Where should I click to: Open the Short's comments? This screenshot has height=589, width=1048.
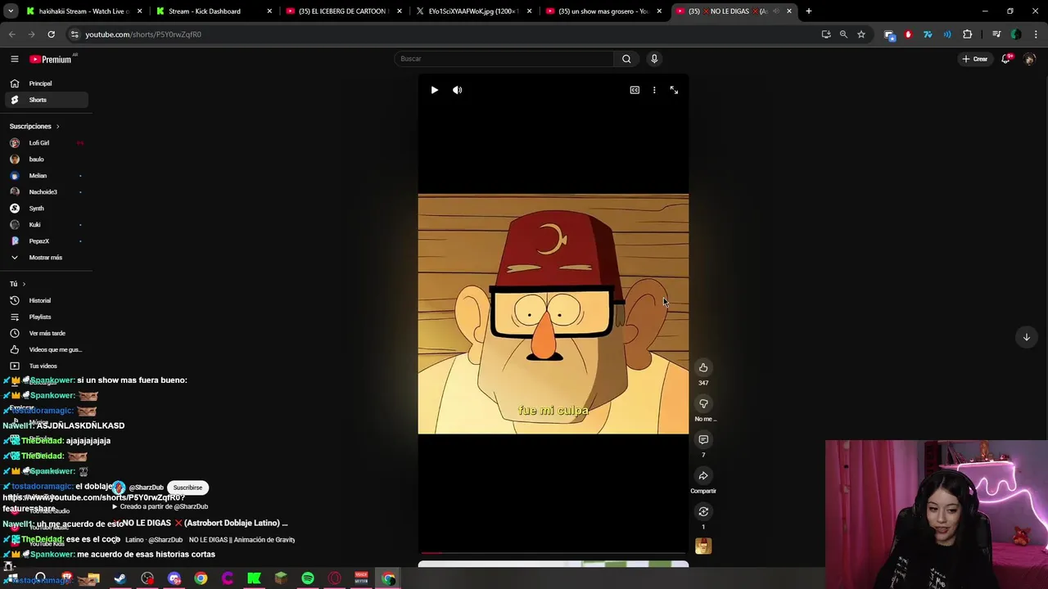703,439
